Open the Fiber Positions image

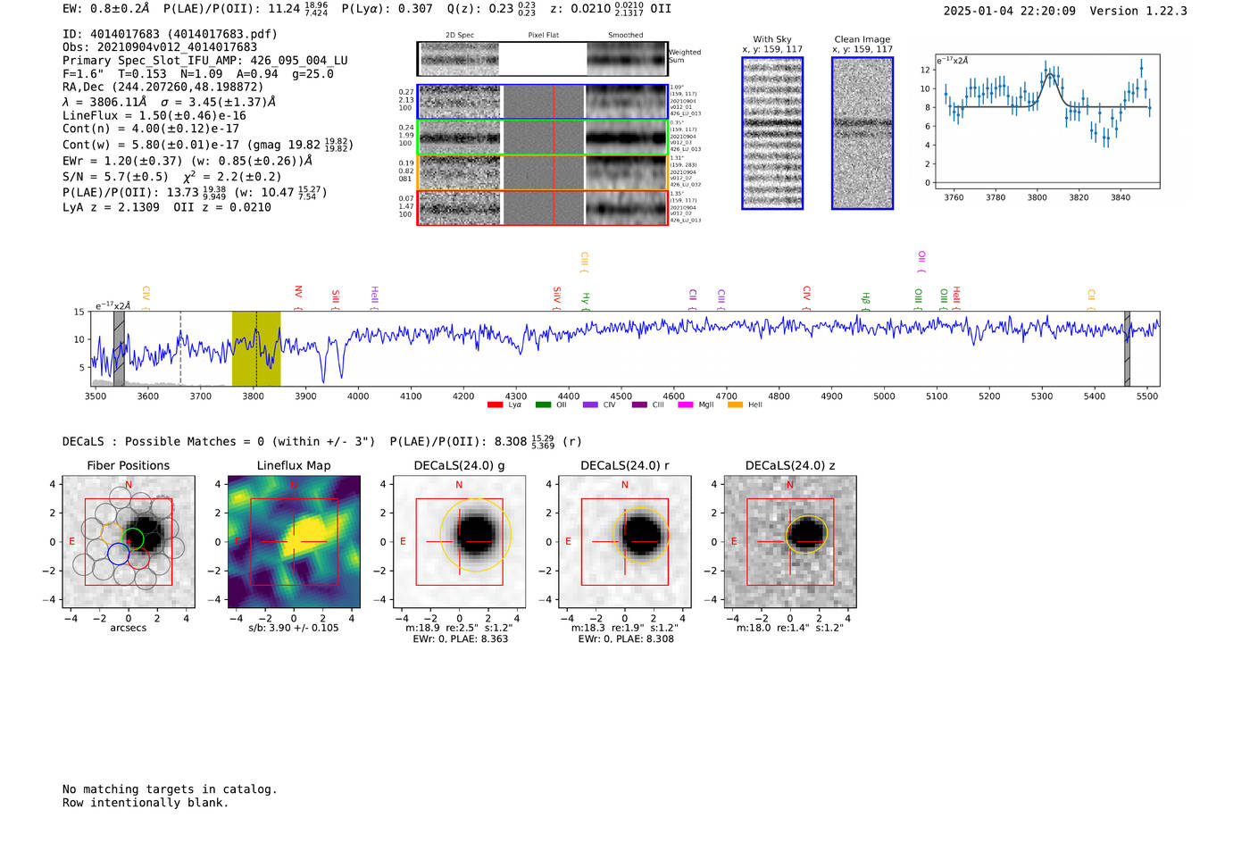tap(129, 541)
